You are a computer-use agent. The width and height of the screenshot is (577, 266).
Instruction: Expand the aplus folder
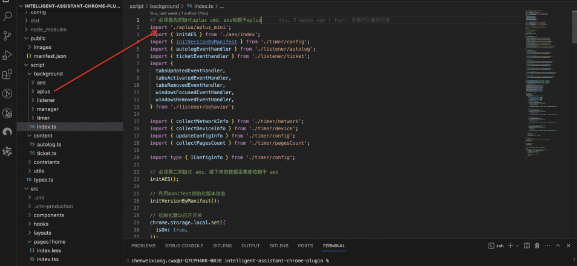pos(44,91)
